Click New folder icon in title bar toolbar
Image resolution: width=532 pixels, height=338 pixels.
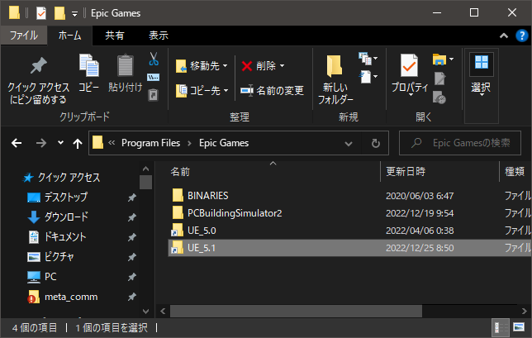(x=59, y=13)
